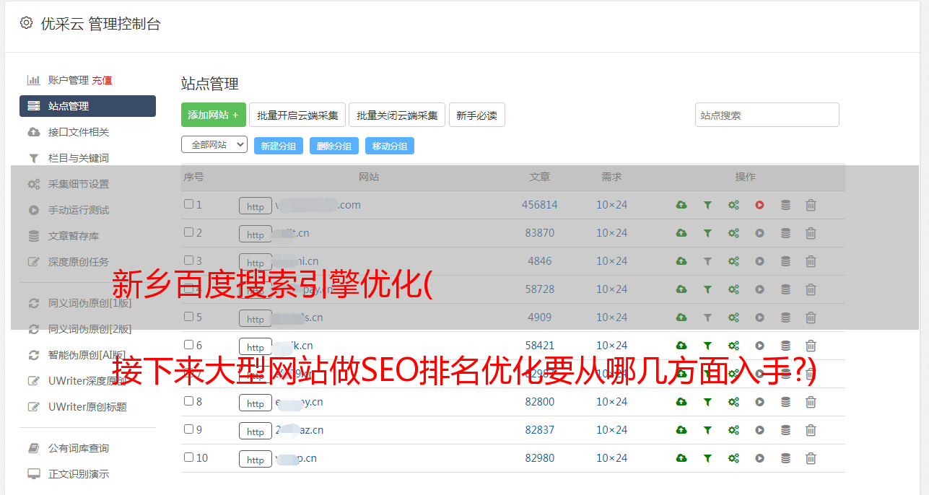Click the play icon in row 9
Viewport: 929px width, 495px height.
759,430
